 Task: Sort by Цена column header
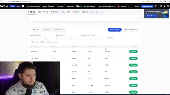(x=53, y=47)
